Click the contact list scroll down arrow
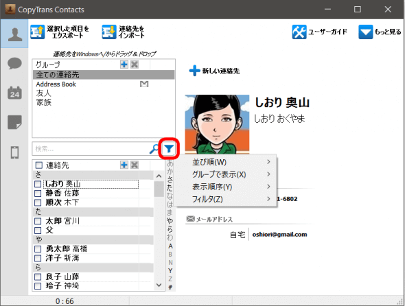405x306 pixels. [159, 285]
